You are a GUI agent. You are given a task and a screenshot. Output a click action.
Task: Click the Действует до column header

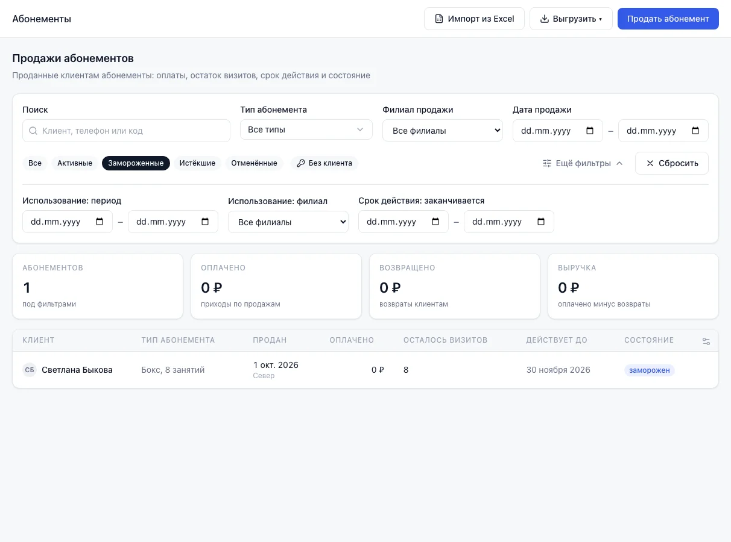[x=557, y=340]
